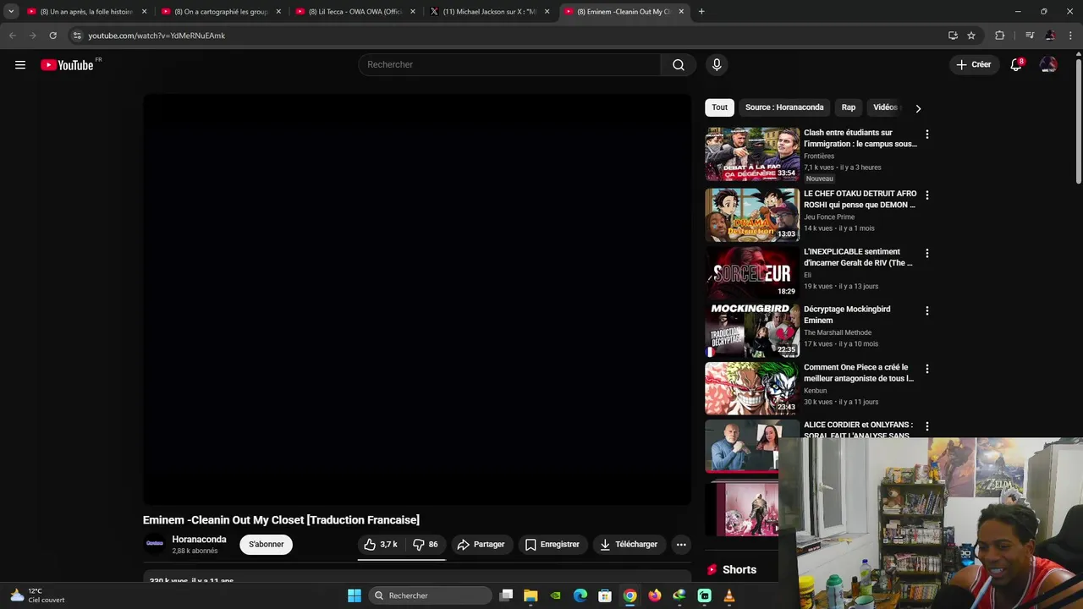
Task: Open SORCELEUR Geralt video thumbnail
Action: click(752, 272)
